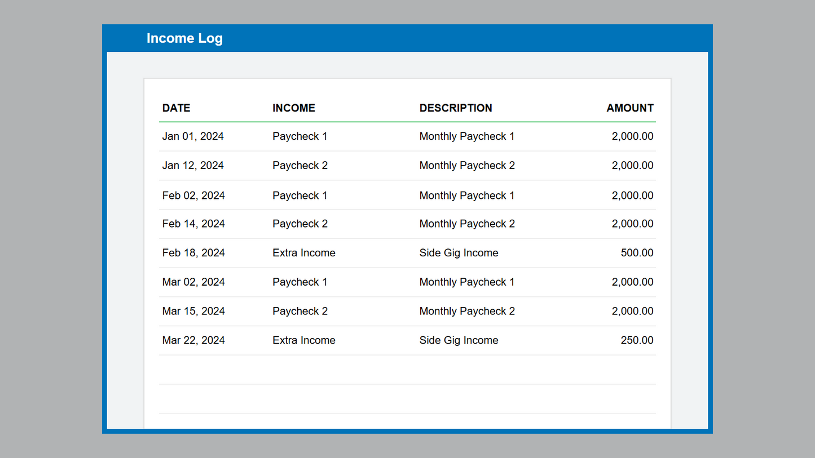Select the 2,000.00 amount for Jan 12

click(x=633, y=166)
